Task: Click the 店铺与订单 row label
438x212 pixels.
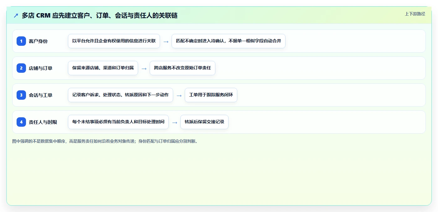Action: tap(41, 68)
